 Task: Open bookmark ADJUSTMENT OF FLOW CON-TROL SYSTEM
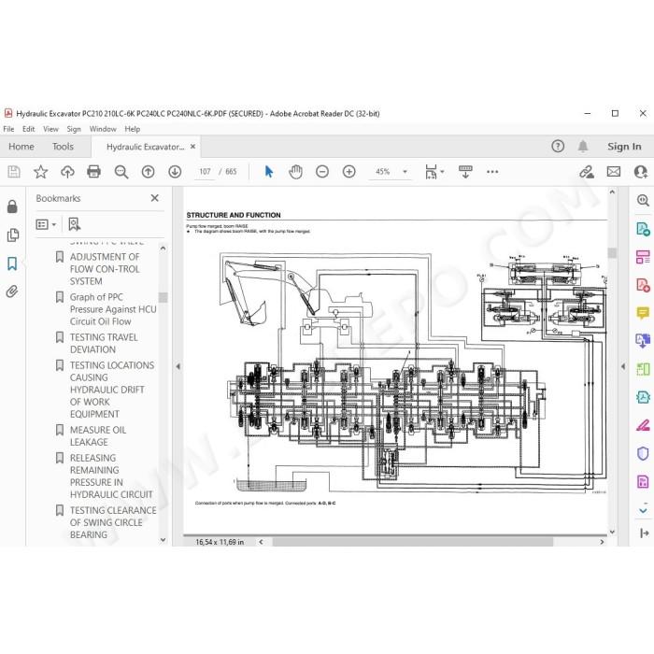point(105,269)
